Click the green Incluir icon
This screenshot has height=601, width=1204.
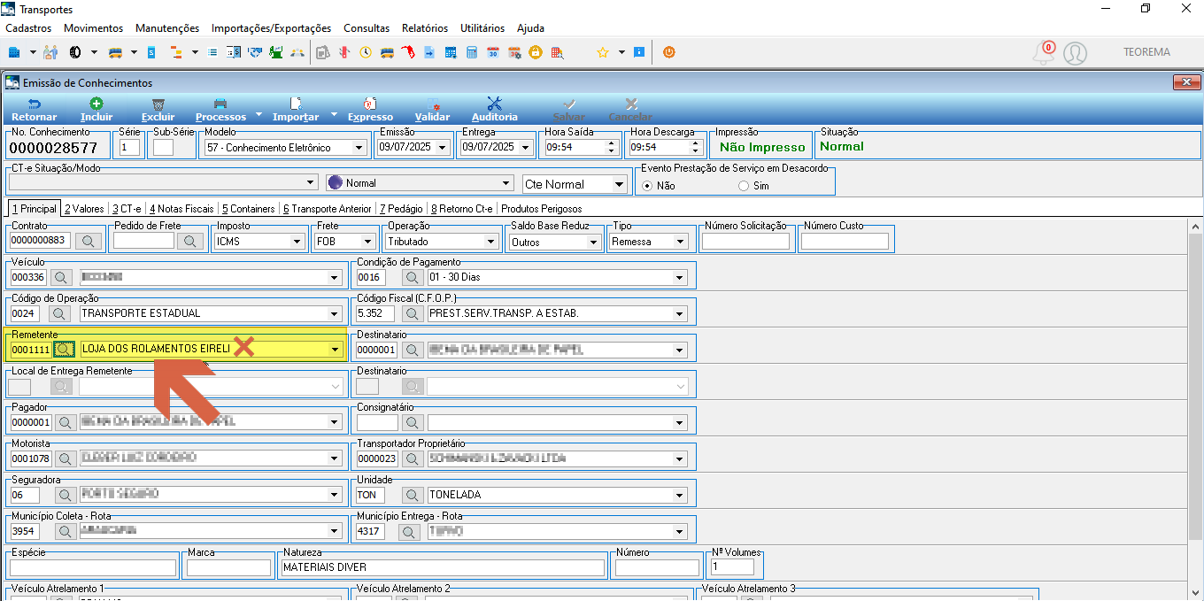[96, 104]
